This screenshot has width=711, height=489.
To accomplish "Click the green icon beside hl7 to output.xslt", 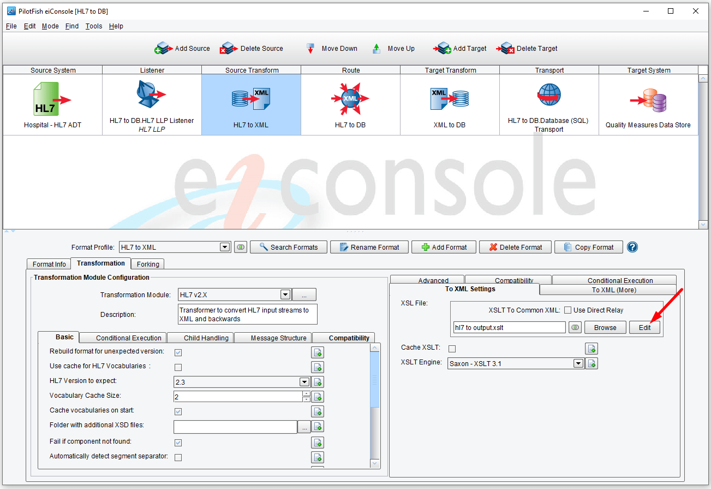I will pyautogui.click(x=575, y=327).
